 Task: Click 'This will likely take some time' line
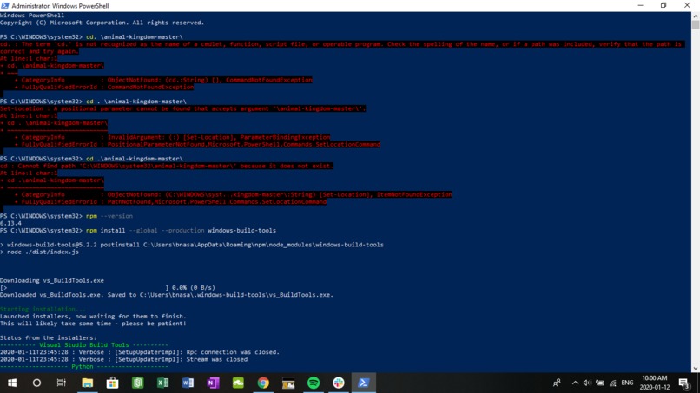(93, 324)
